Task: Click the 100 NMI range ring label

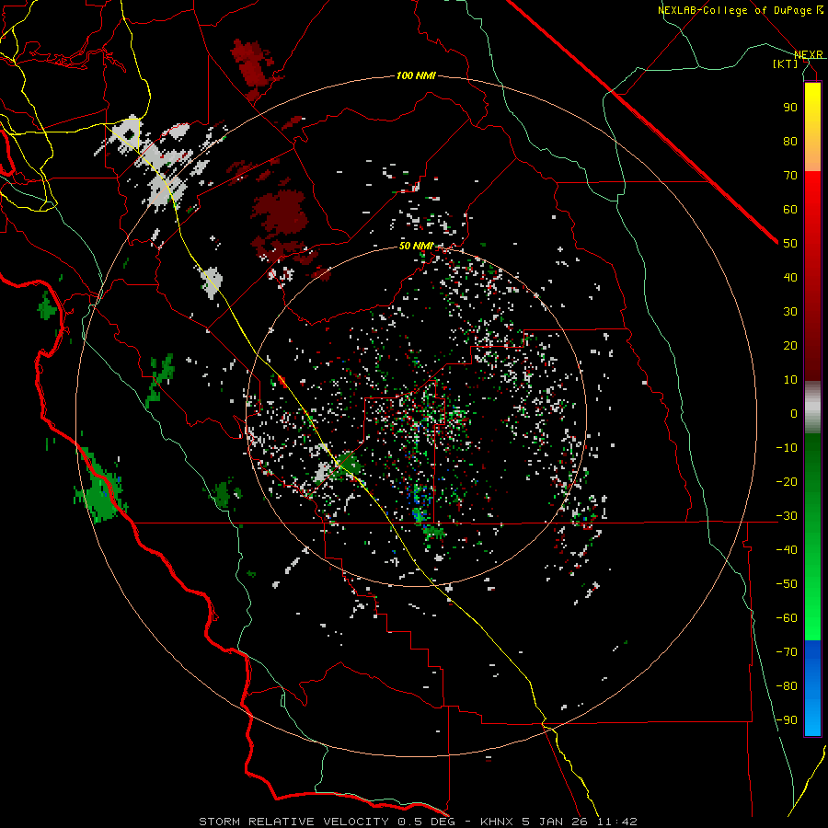Action: click(x=416, y=76)
